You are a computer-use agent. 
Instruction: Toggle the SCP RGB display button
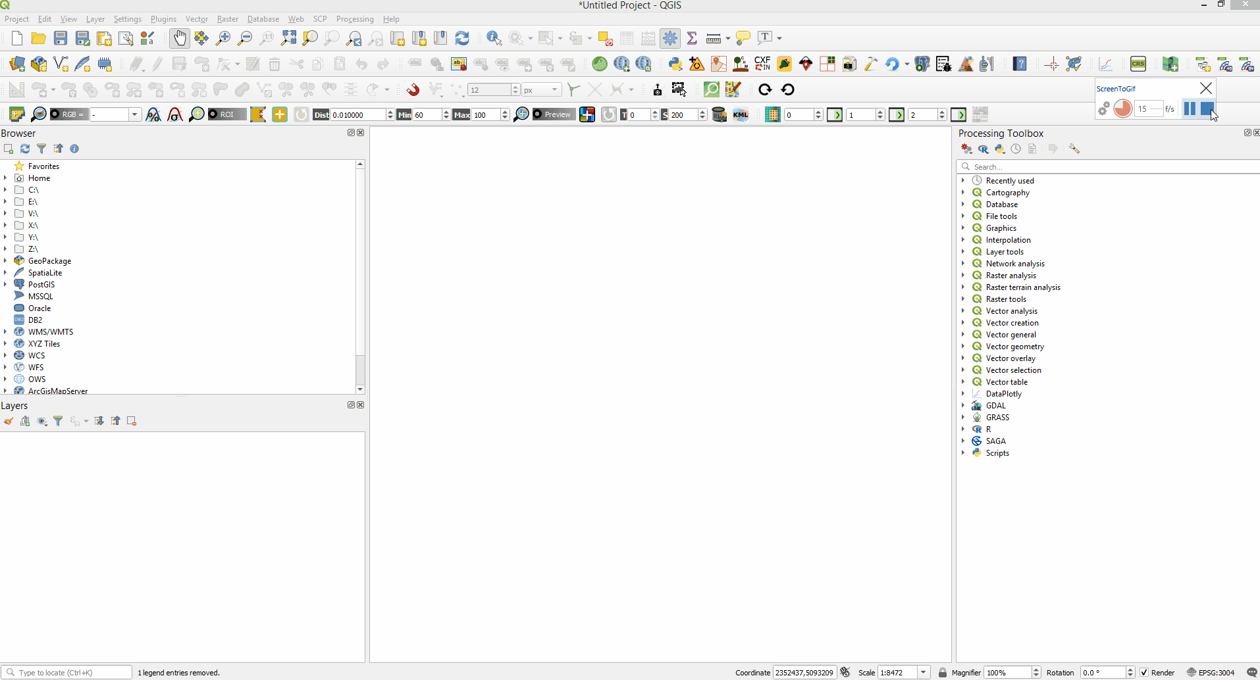coord(69,114)
